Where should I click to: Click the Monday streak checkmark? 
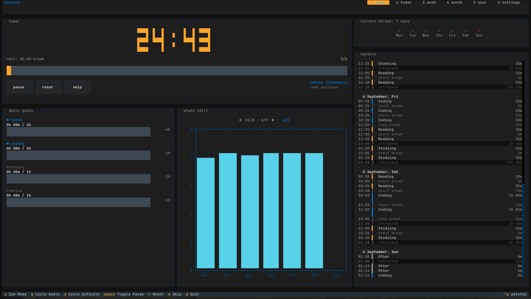tap(399, 31)
